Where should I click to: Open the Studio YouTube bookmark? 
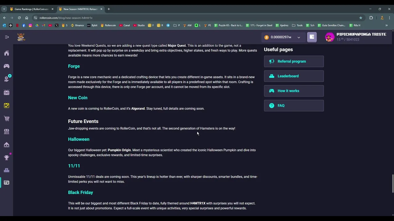(x=139, y=25)
